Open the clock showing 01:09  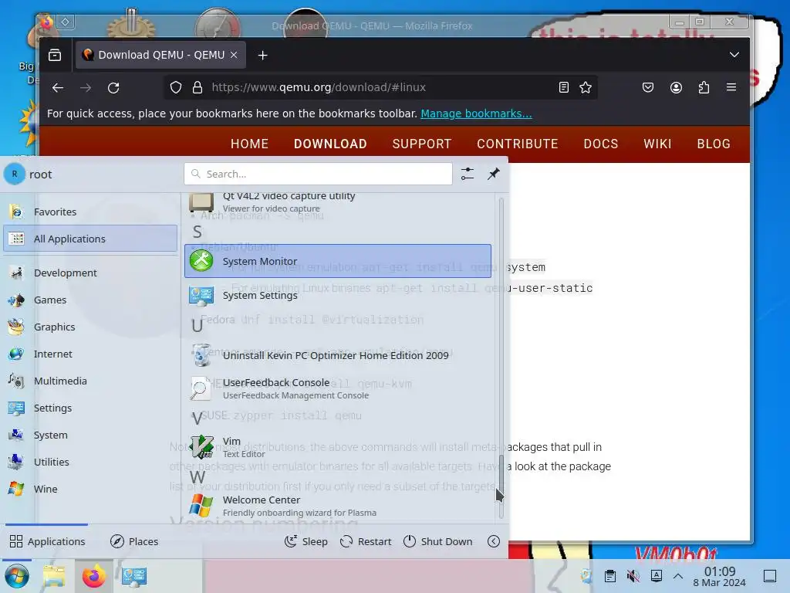(720, 576)
